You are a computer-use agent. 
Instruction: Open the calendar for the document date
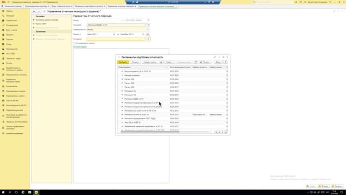tap(148, 21)
